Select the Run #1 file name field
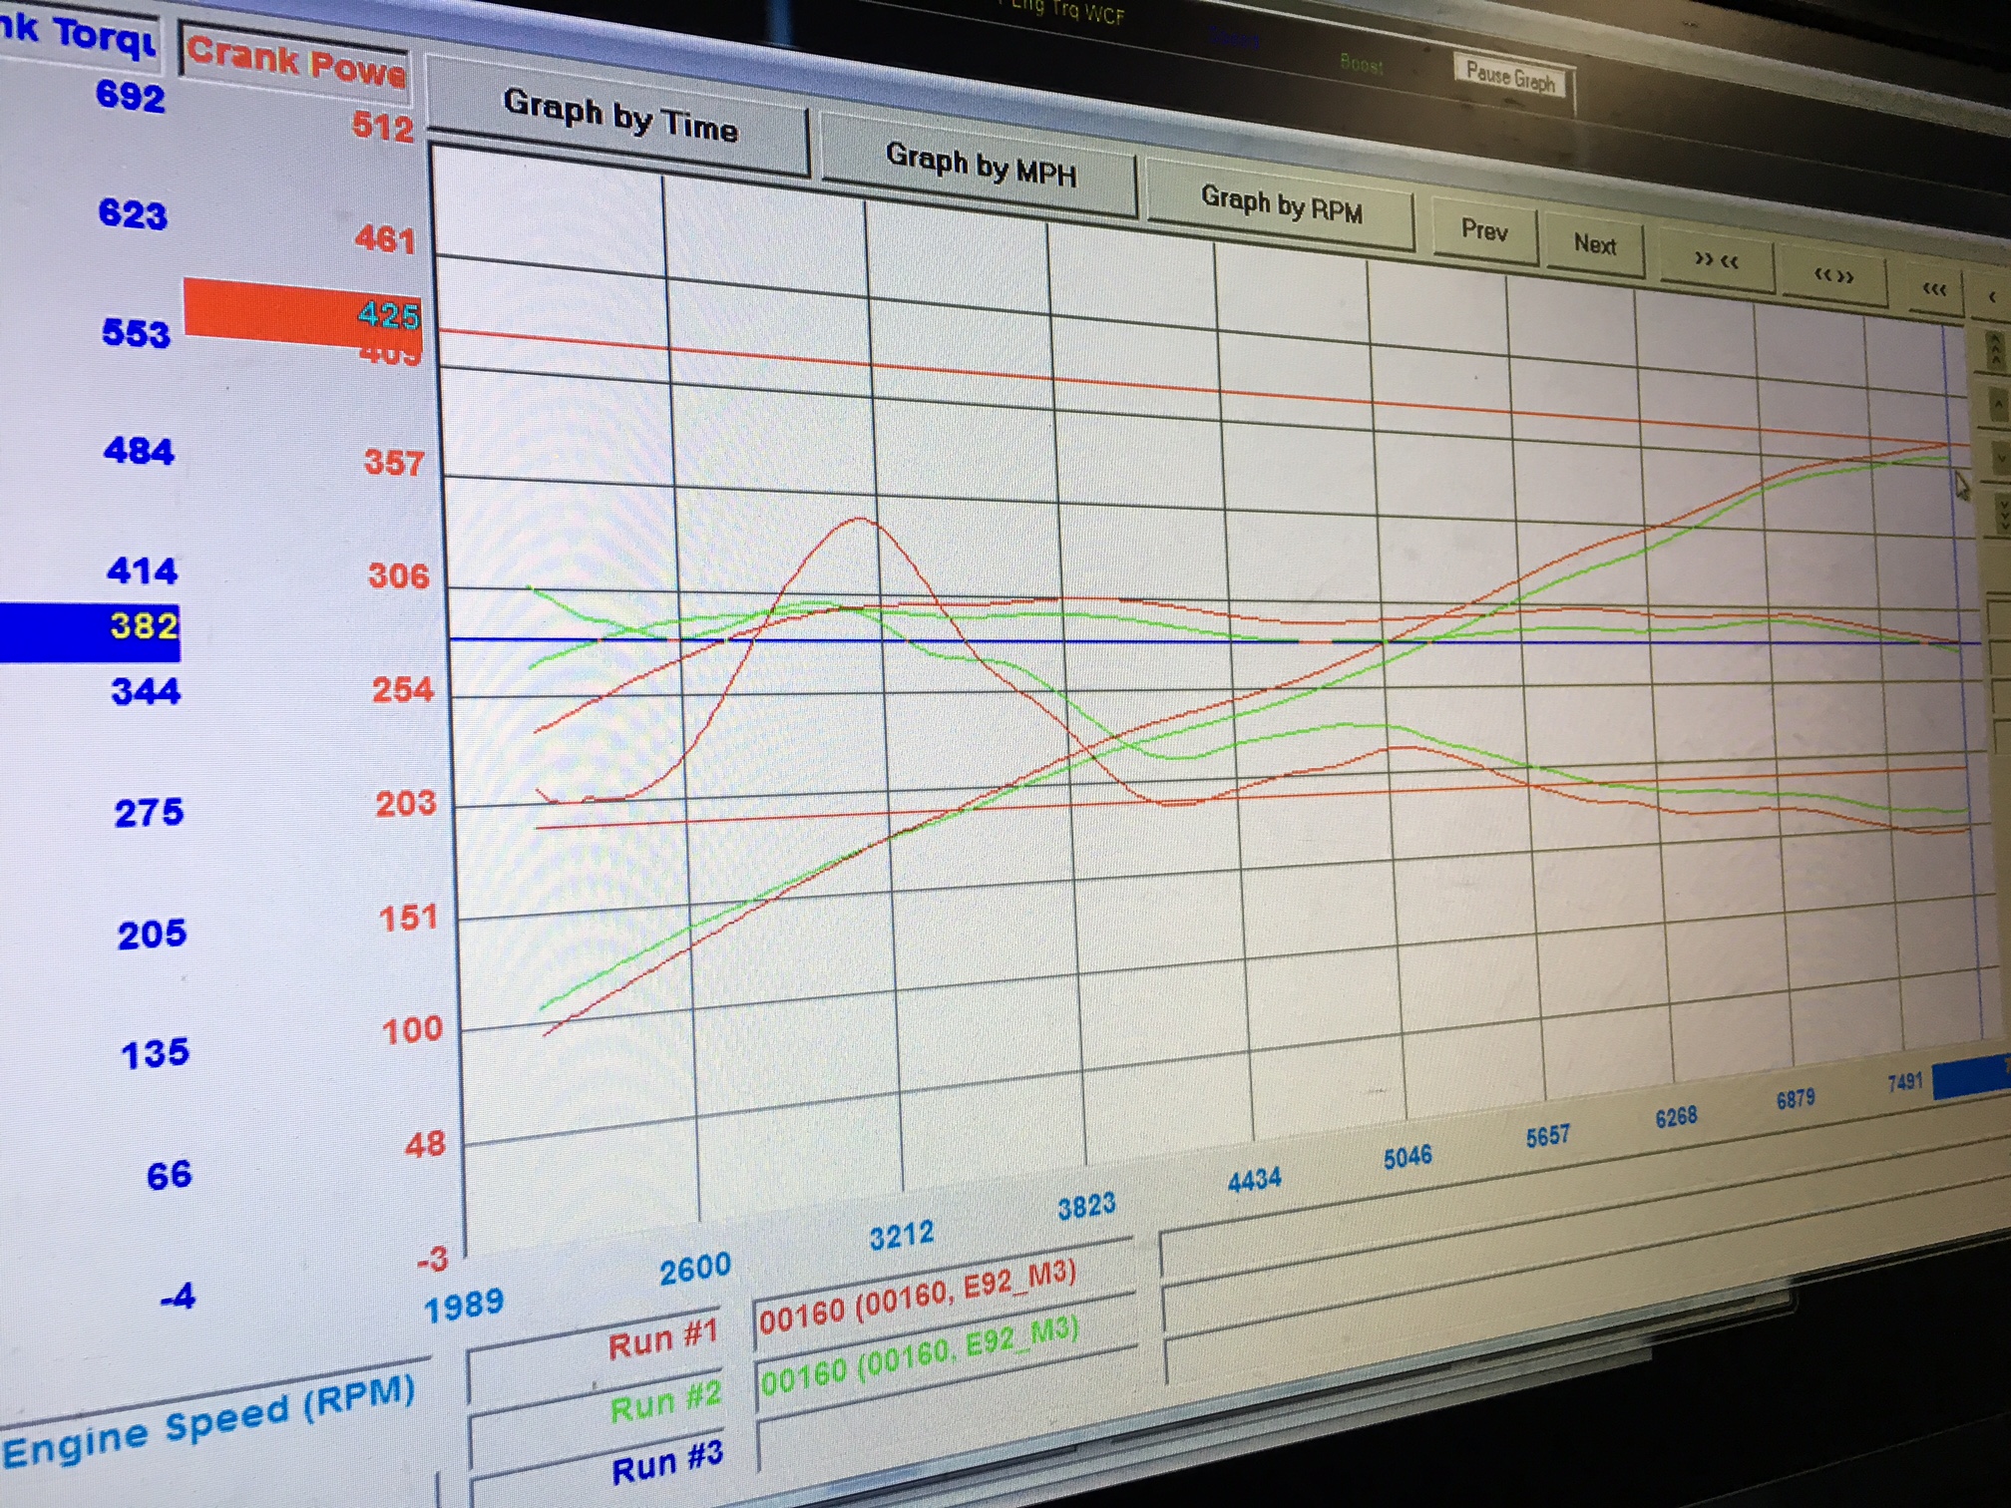This screenshot has width=2011, height=1508. click(943, 1295)
